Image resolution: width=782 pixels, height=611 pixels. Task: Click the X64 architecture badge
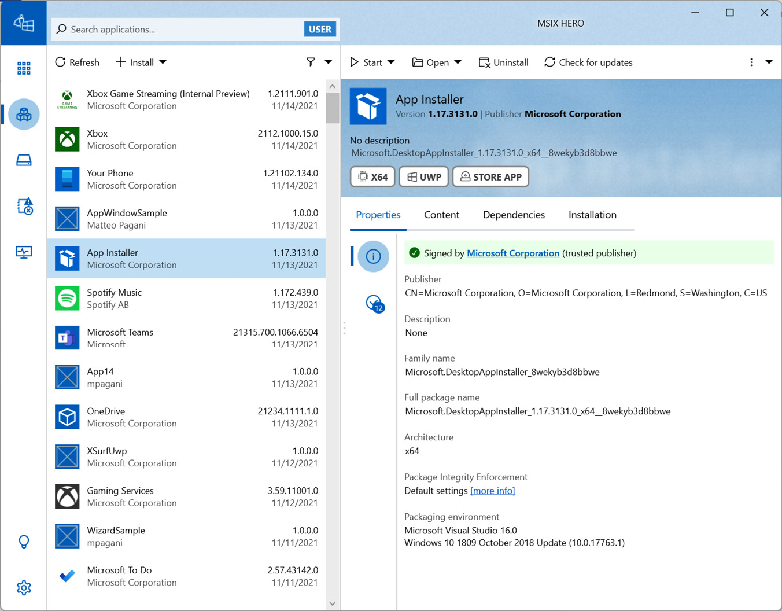click(x=372, y=176)
